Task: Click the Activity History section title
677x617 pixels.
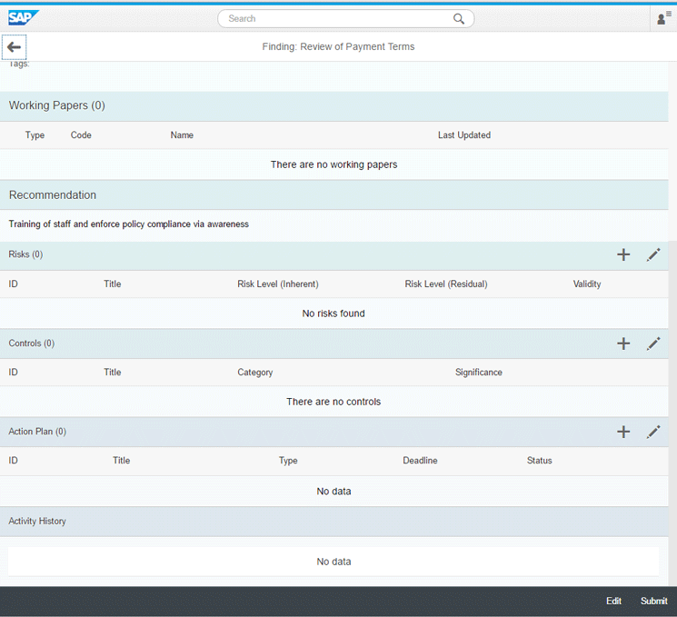Action: pyautogui.click(x=37, y=522)
